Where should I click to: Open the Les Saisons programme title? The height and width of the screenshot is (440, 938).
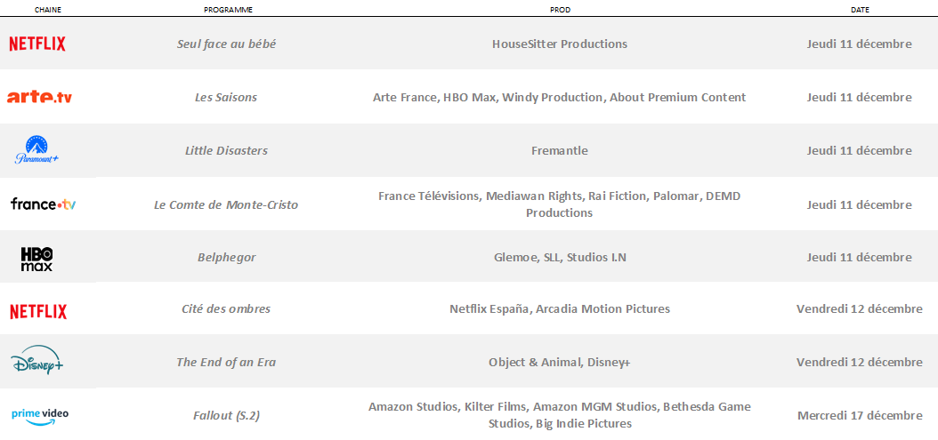[226, 97]
